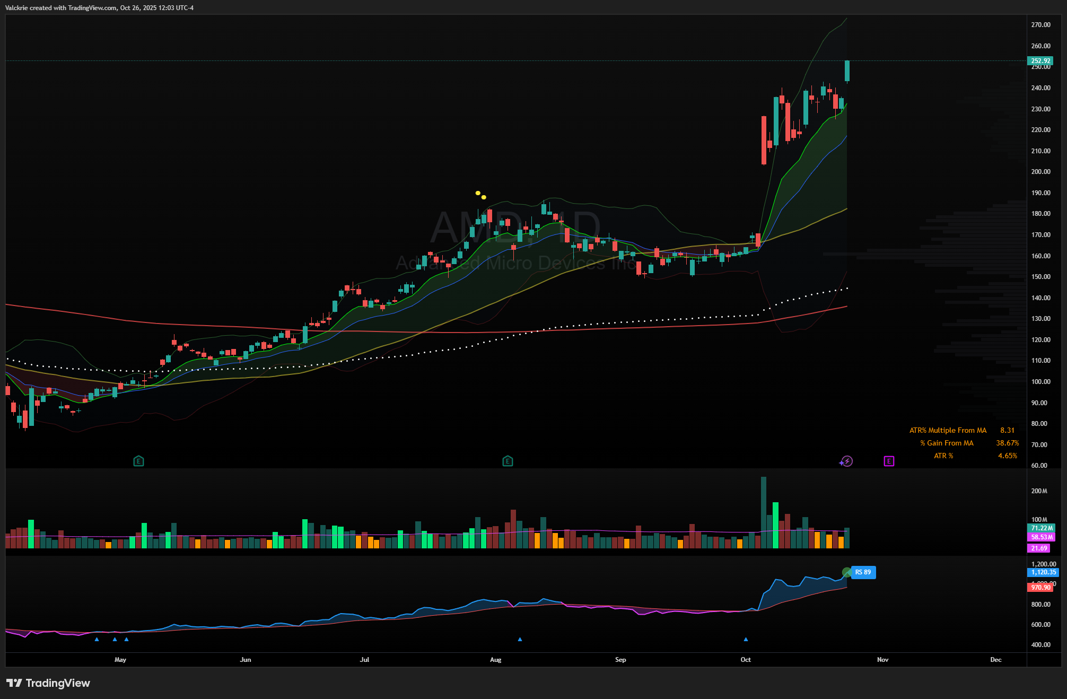The width and height of the screenshot is (1067, 699).
Task: Click the RS 89 blue label
Action: (x=863, y=572)
